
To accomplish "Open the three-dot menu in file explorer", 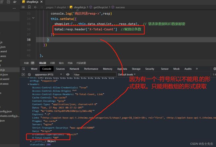I will [x=14, y=8].
